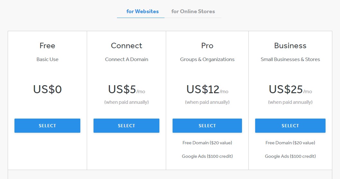Viewport: 340px width, 179px height.
Task: Click the US$0 price
Action: 47,89
